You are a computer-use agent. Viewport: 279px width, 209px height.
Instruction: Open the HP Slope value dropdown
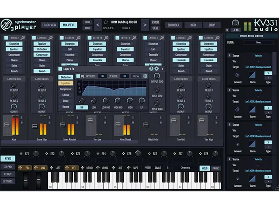[102, 76]
